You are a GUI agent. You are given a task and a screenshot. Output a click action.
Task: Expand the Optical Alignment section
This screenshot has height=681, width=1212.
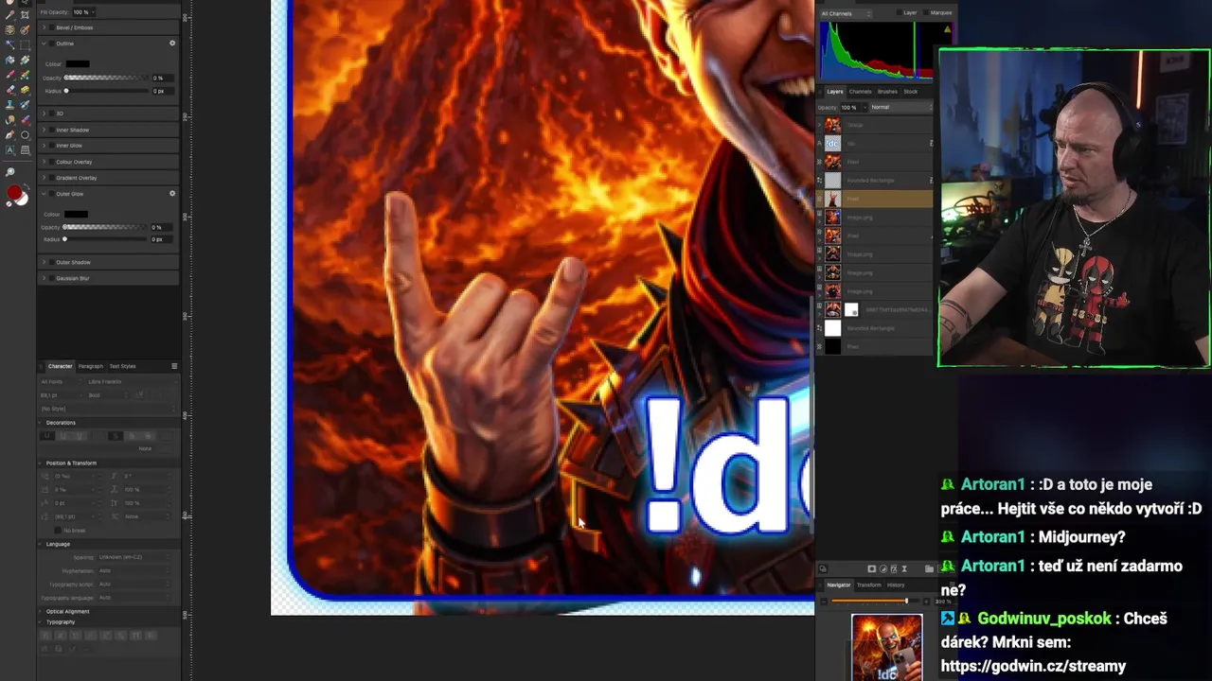40,612
